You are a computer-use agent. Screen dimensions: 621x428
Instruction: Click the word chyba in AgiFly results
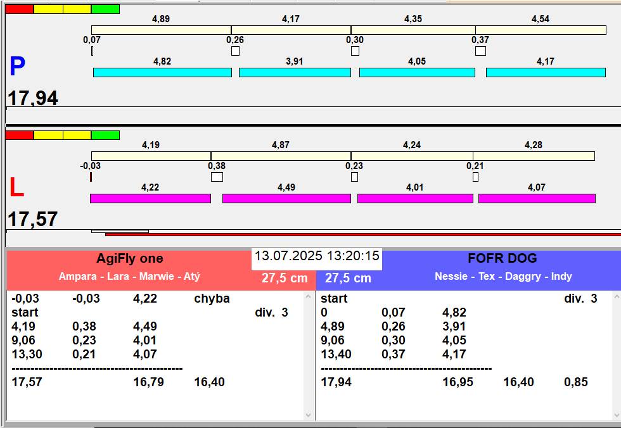click(x=212, y=299)
